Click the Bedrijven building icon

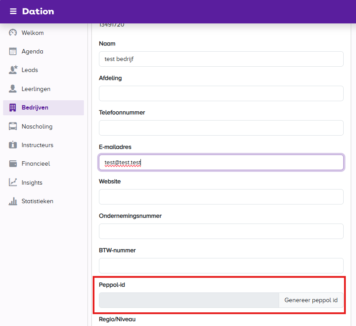point(13,107)
